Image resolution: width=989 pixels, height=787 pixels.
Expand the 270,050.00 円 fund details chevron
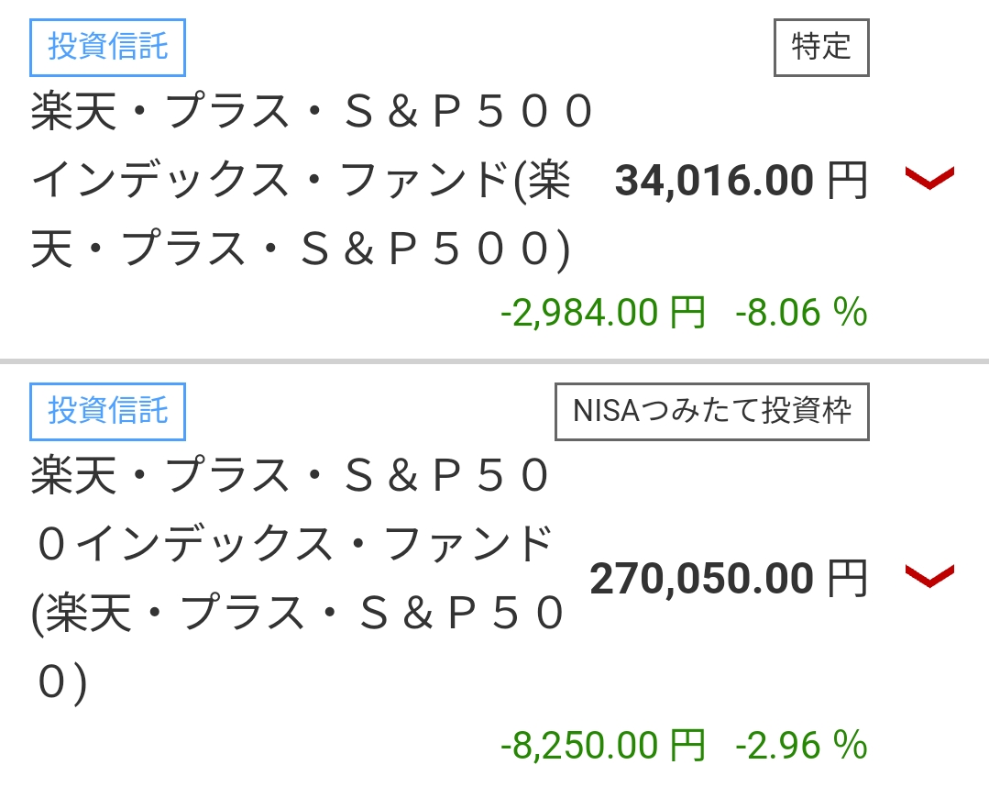tap(929, 576)
